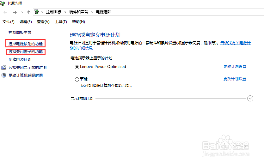
Task: Expand chevron after 控制面板 in breadcrumb
Action: (65, 12)
